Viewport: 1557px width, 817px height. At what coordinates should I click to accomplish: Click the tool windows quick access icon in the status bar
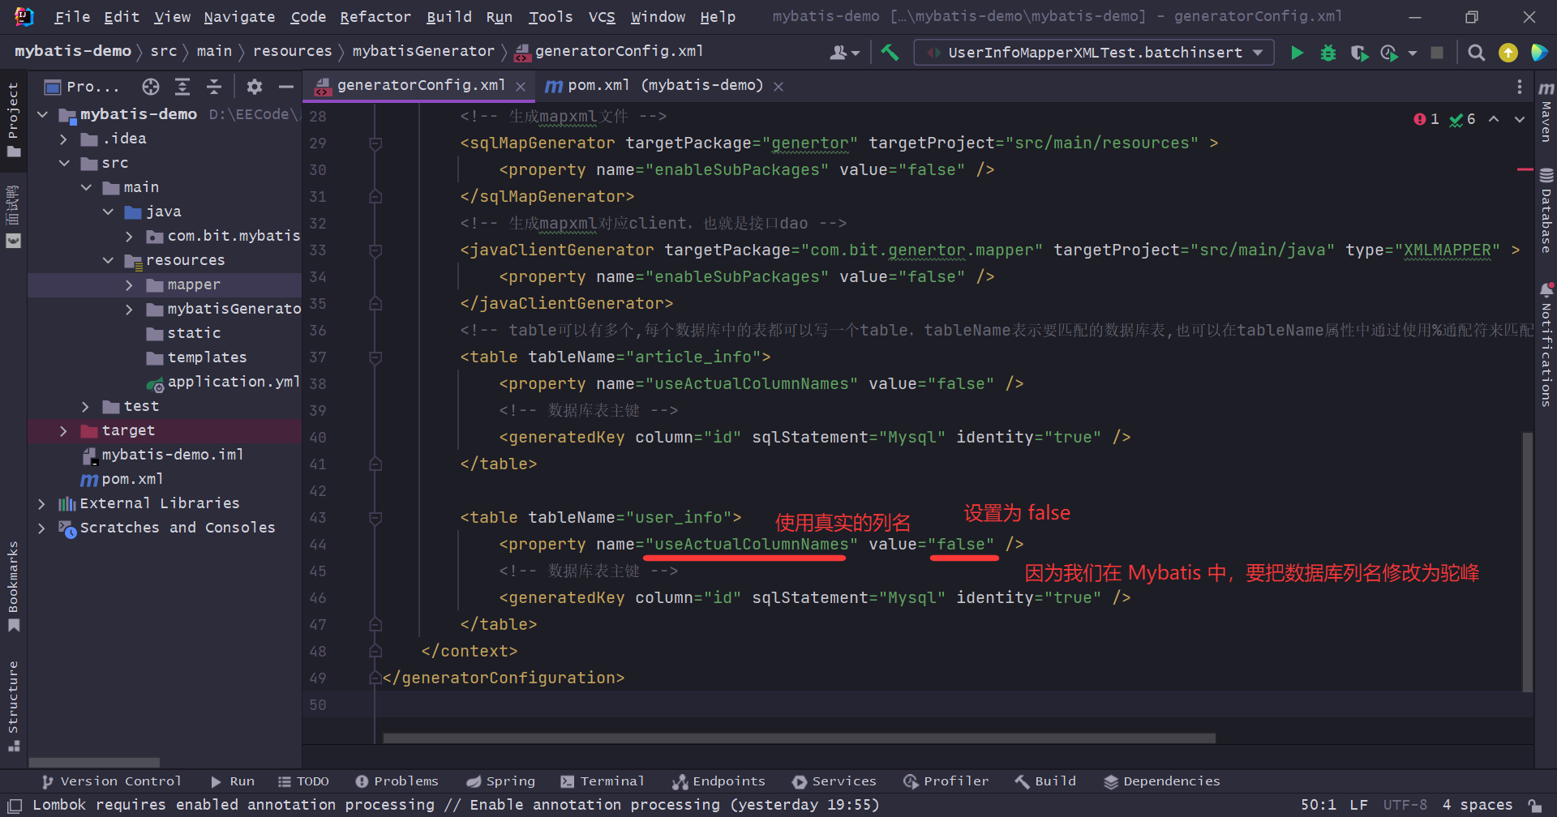(x=15, y=806)
